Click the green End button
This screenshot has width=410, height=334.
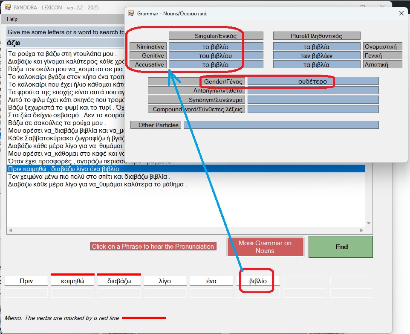pos(341,247)
